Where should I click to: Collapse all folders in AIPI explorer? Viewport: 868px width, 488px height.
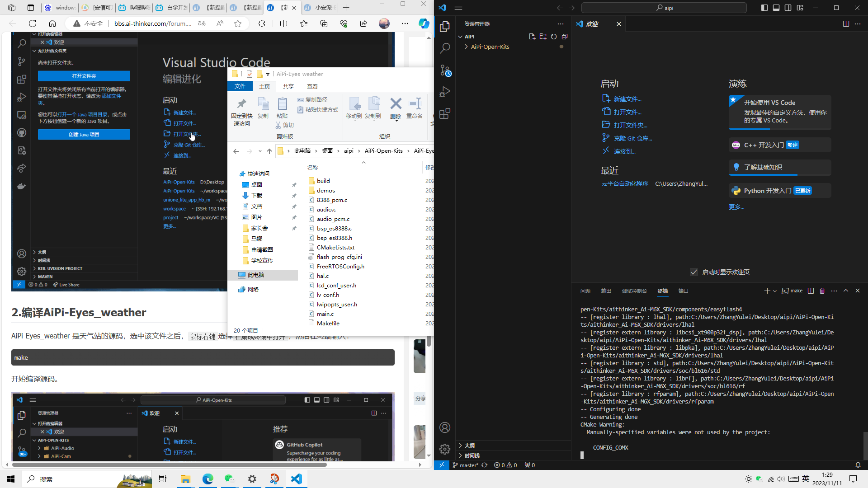[565, 37]
